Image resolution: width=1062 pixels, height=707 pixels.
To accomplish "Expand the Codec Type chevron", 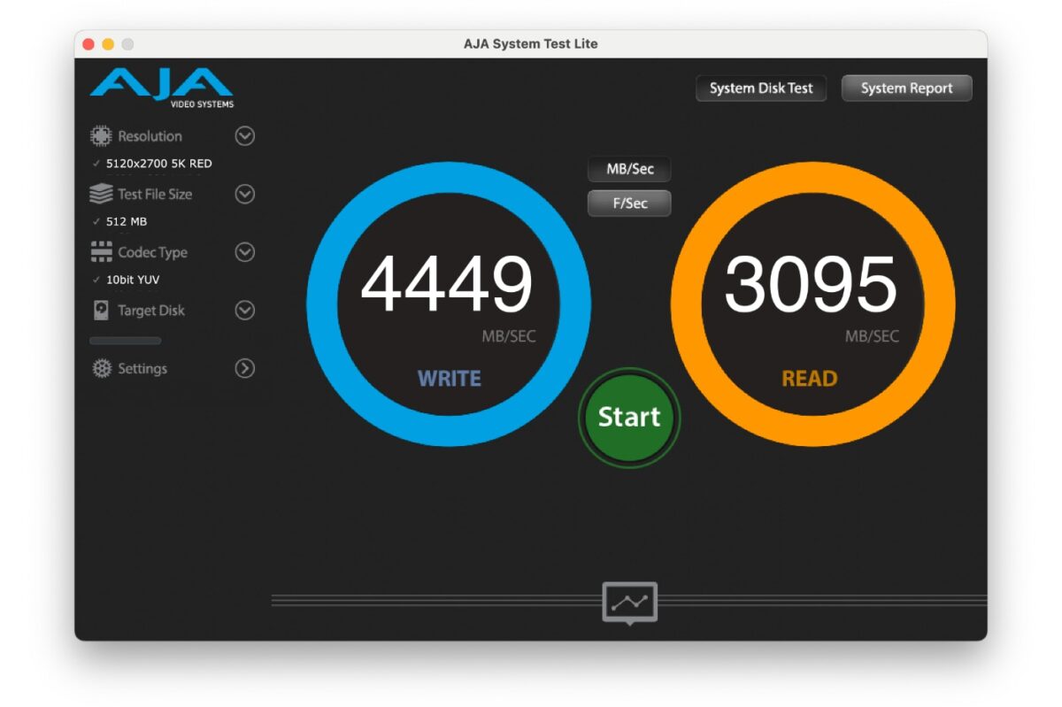I will tap(245, 252).
